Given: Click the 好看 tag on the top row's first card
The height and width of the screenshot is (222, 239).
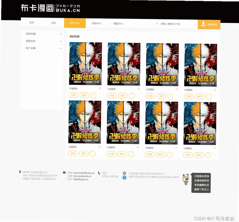Looking at the screenshot, I should [x=73, y=95].
